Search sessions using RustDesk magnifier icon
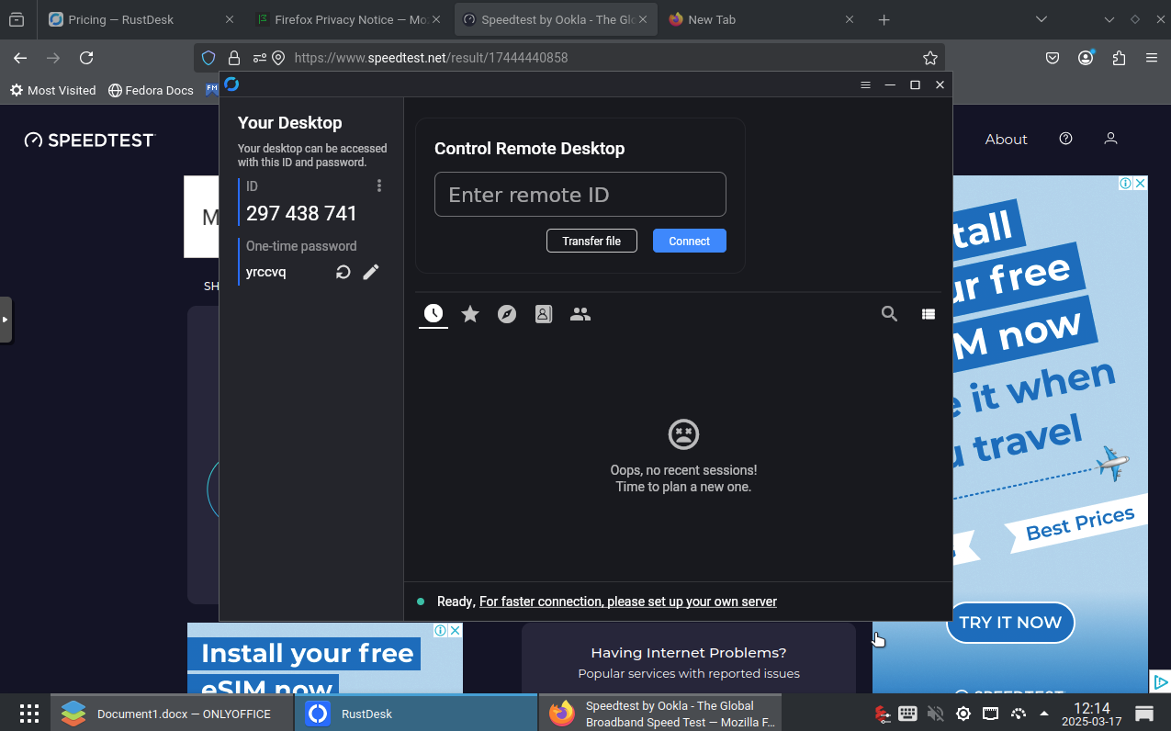1171x731 pixels. pos(889,314)
